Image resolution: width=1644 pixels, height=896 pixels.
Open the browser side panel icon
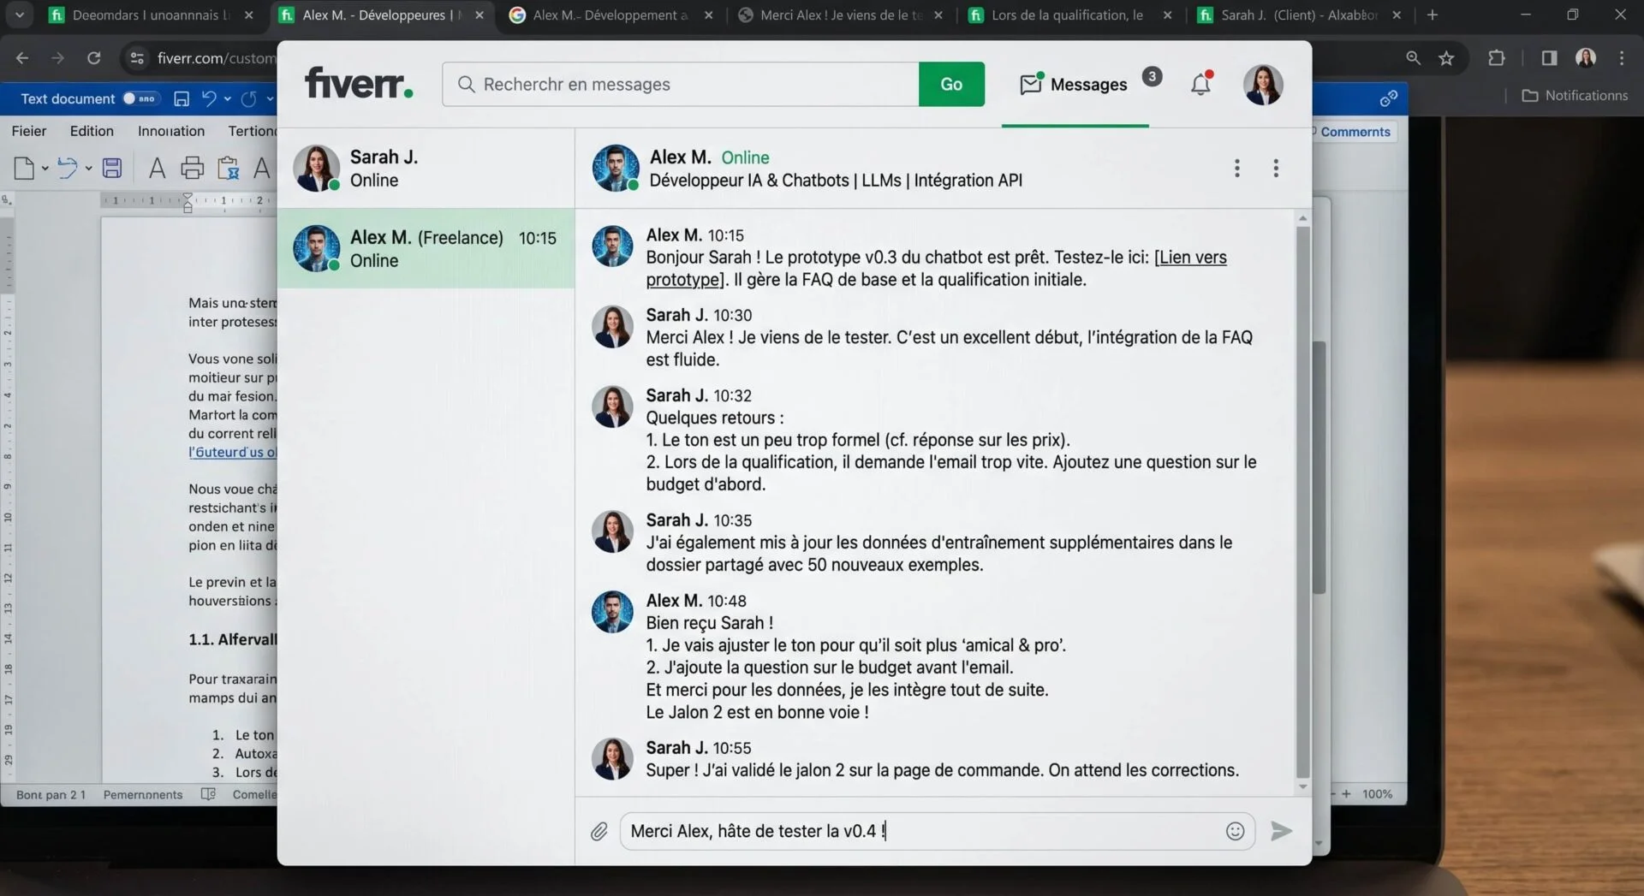click(x=1549, y=58)
